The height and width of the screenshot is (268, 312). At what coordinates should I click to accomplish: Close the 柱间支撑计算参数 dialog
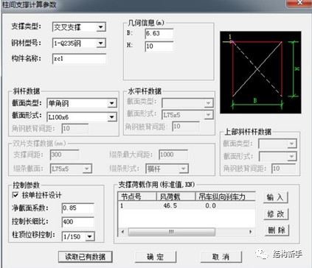299,3
